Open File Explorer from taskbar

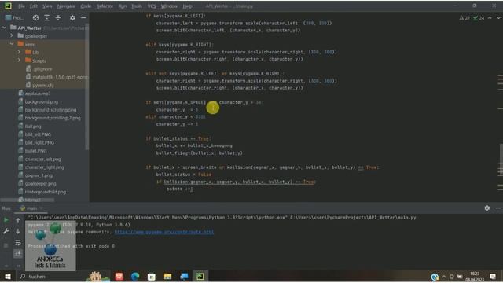(167, 276)
